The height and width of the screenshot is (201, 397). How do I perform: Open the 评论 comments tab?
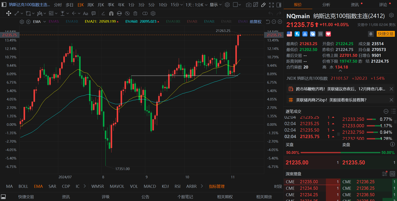click(383, 5)
